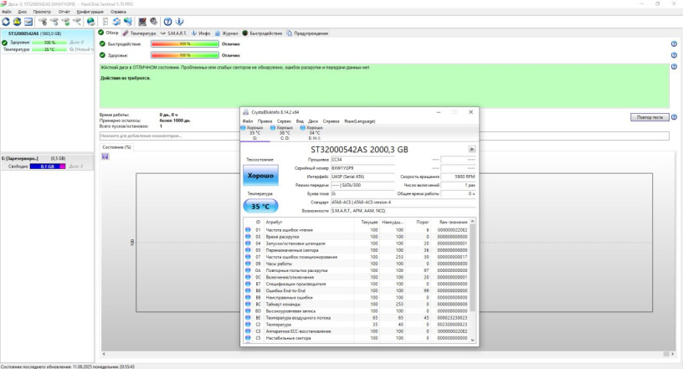Open Правка menu in CrystalDiskInfo
The height and width of the screenshot is (369, 683).
pyautogui.click(x=264, y=121)
